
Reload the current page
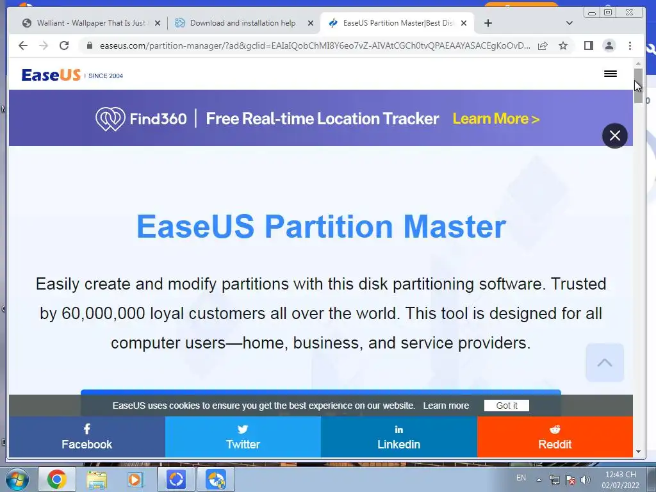(x=64, y=45)
